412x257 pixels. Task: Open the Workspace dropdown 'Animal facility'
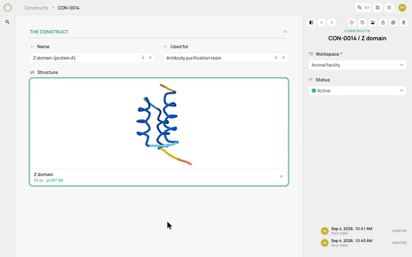[x=357, y=65]
